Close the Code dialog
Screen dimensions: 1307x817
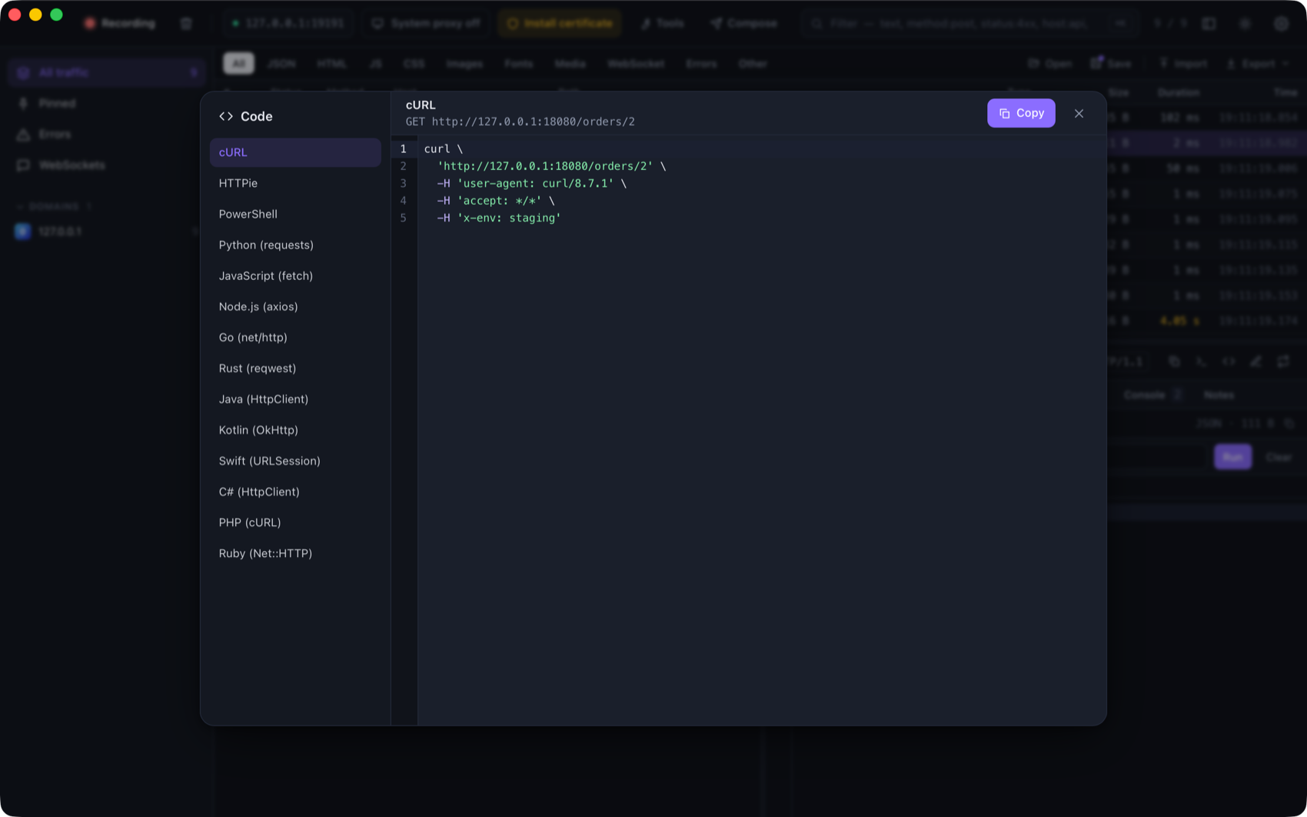coord(1079,113)
